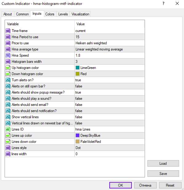The width and height of the screenshot is (184, 190).
Task: Switch to the Visualization tab
Action: [x=80, y=14]
